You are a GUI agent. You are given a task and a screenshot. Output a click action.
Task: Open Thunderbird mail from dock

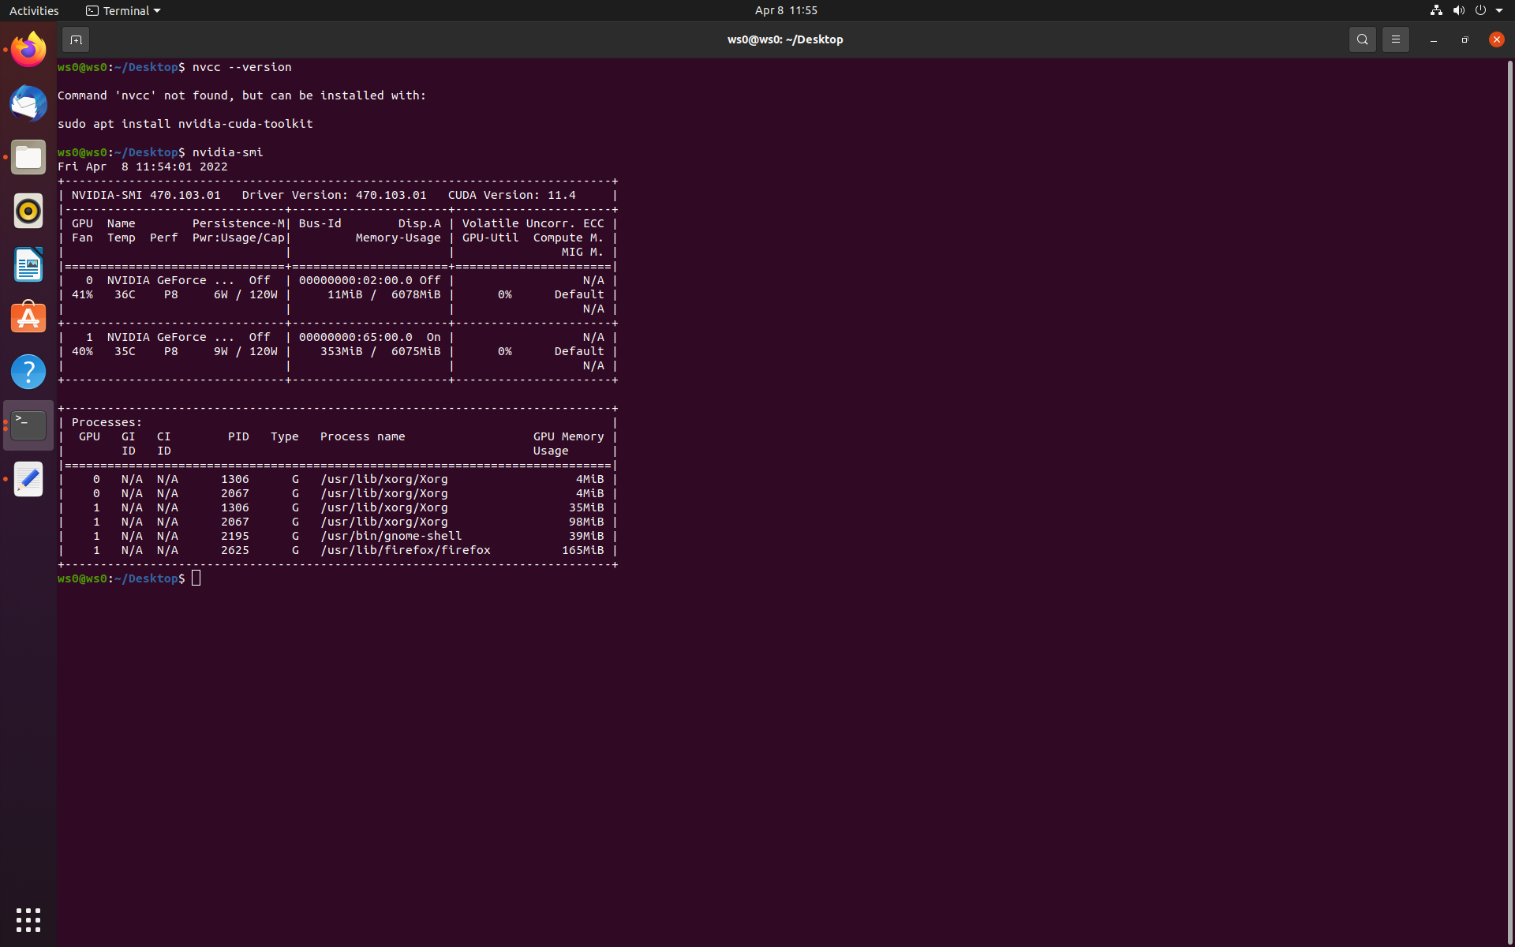tap(28, 104)
